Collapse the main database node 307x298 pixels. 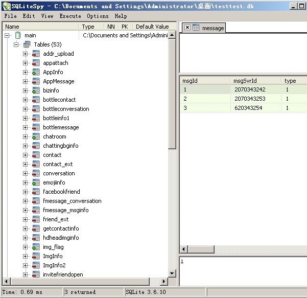pyautogui.click(x=7, y=35)
